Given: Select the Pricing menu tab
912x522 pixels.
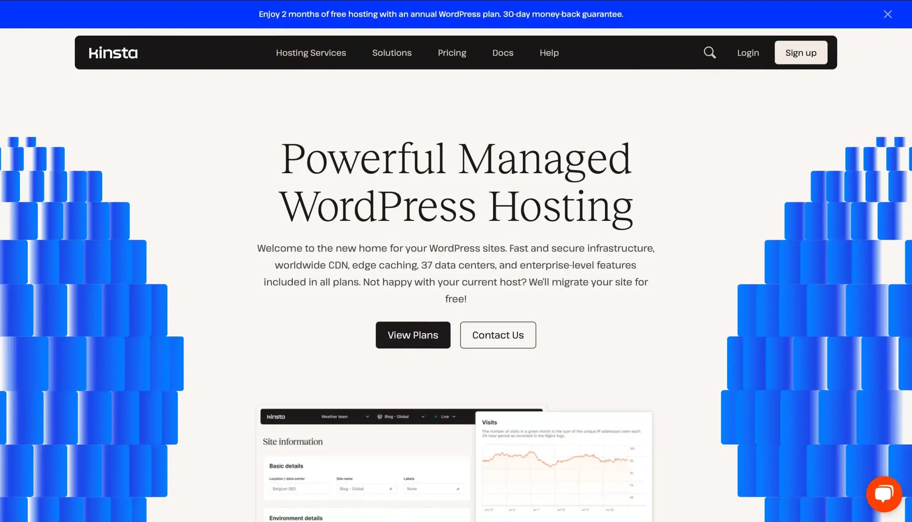Looking at the screenshot, I should pos(452,53).
